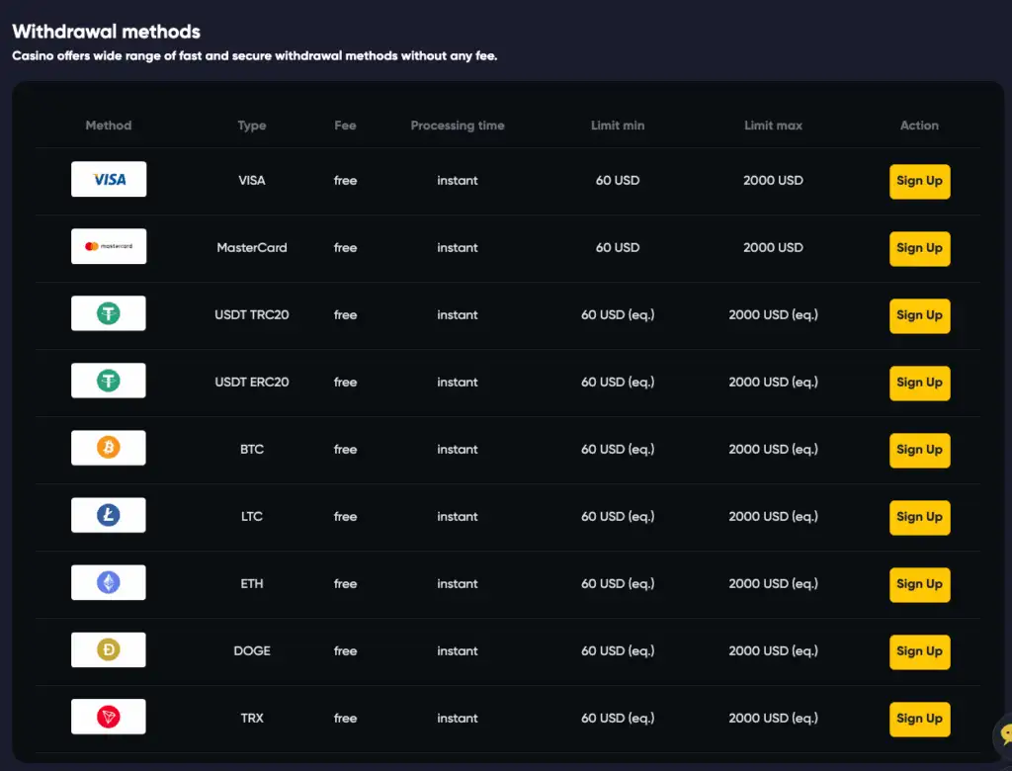Click the 2000 USD (eq.) maximum for DOGE
Screen dimensions: 1012x771
point(773,650)
